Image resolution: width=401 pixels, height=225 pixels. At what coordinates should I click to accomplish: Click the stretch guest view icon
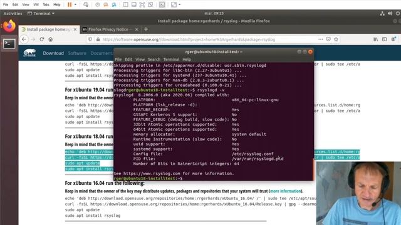click(x=174, y=4)
